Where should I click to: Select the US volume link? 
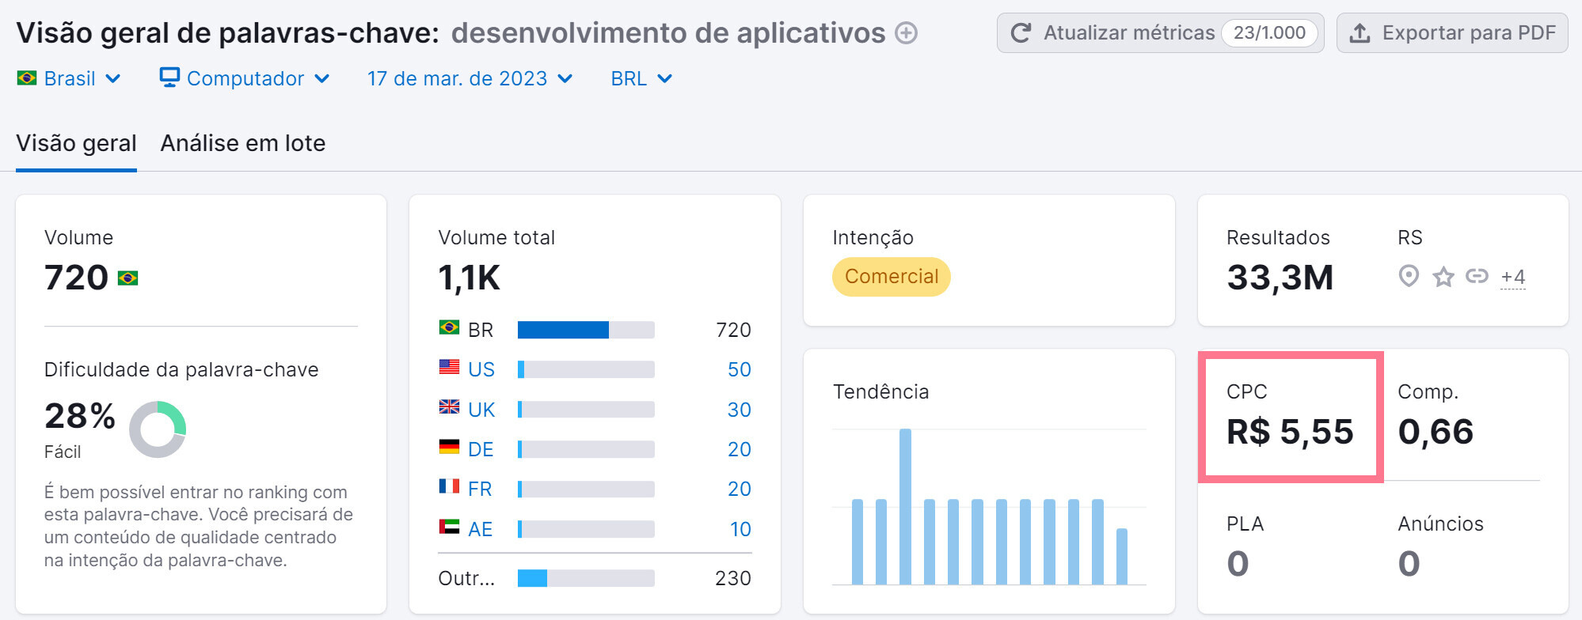coord(481,369)
